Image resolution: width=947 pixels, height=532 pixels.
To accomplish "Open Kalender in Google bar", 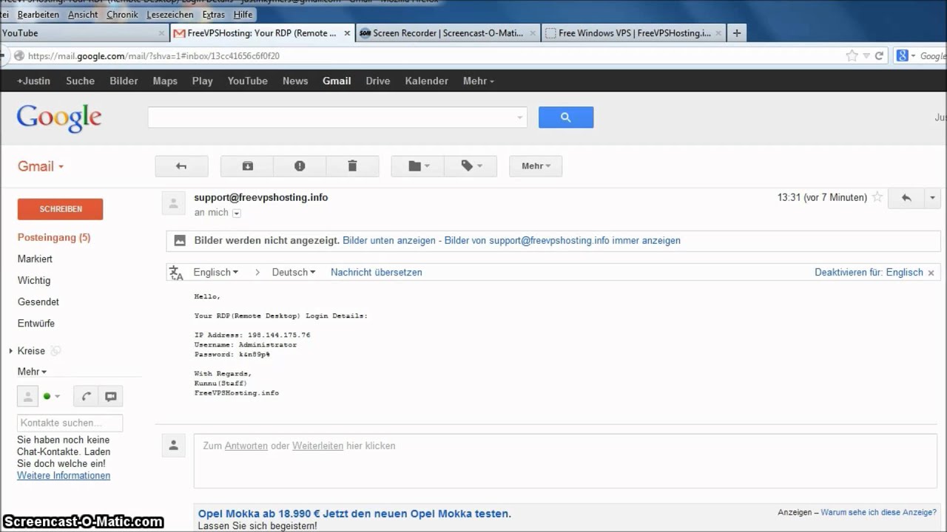I will pos(426,81).
